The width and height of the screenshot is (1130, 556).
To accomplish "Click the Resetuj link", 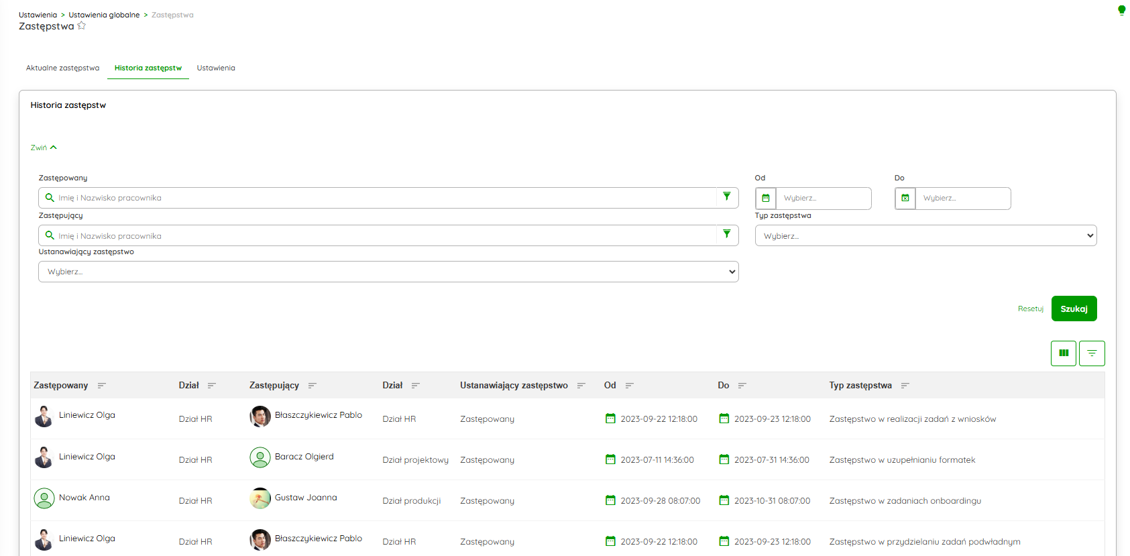I will click(1030, 309).
